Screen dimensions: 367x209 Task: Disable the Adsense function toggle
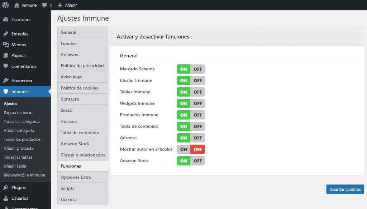coord(197,138)
